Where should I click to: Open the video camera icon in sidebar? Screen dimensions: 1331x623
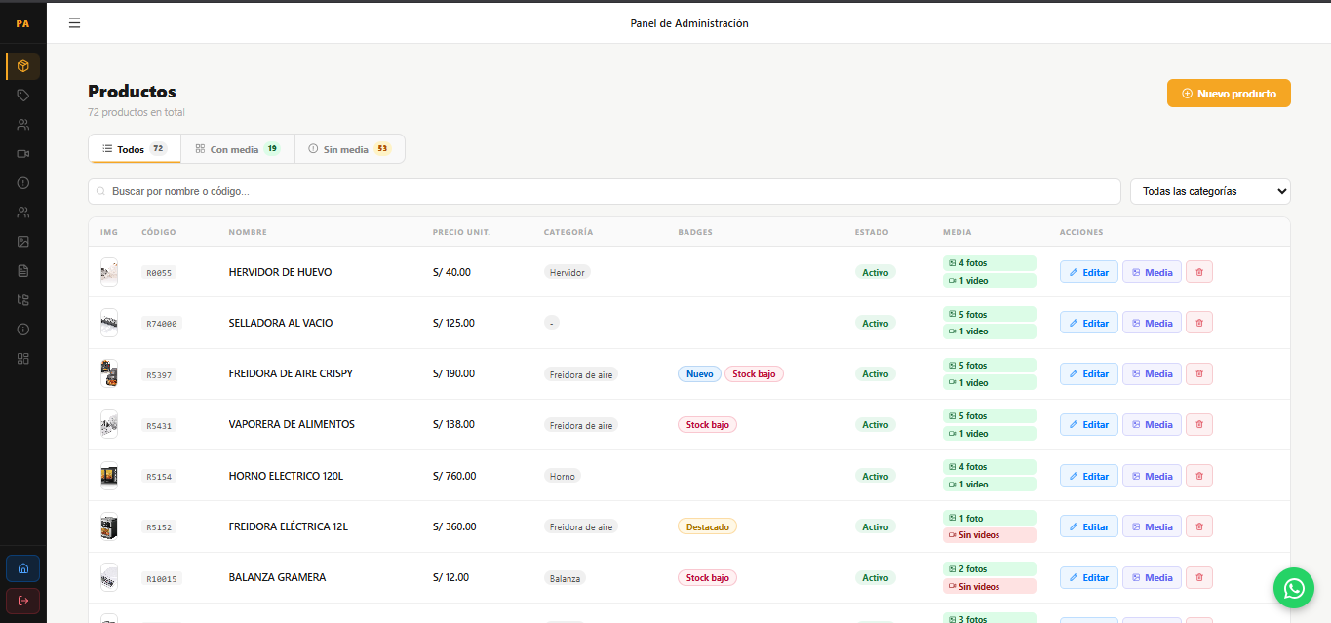(23, 154)
